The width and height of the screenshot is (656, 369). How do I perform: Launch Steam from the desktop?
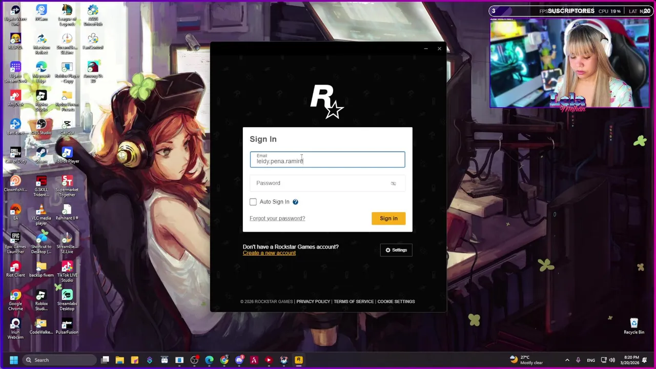(x=42, y=155)
